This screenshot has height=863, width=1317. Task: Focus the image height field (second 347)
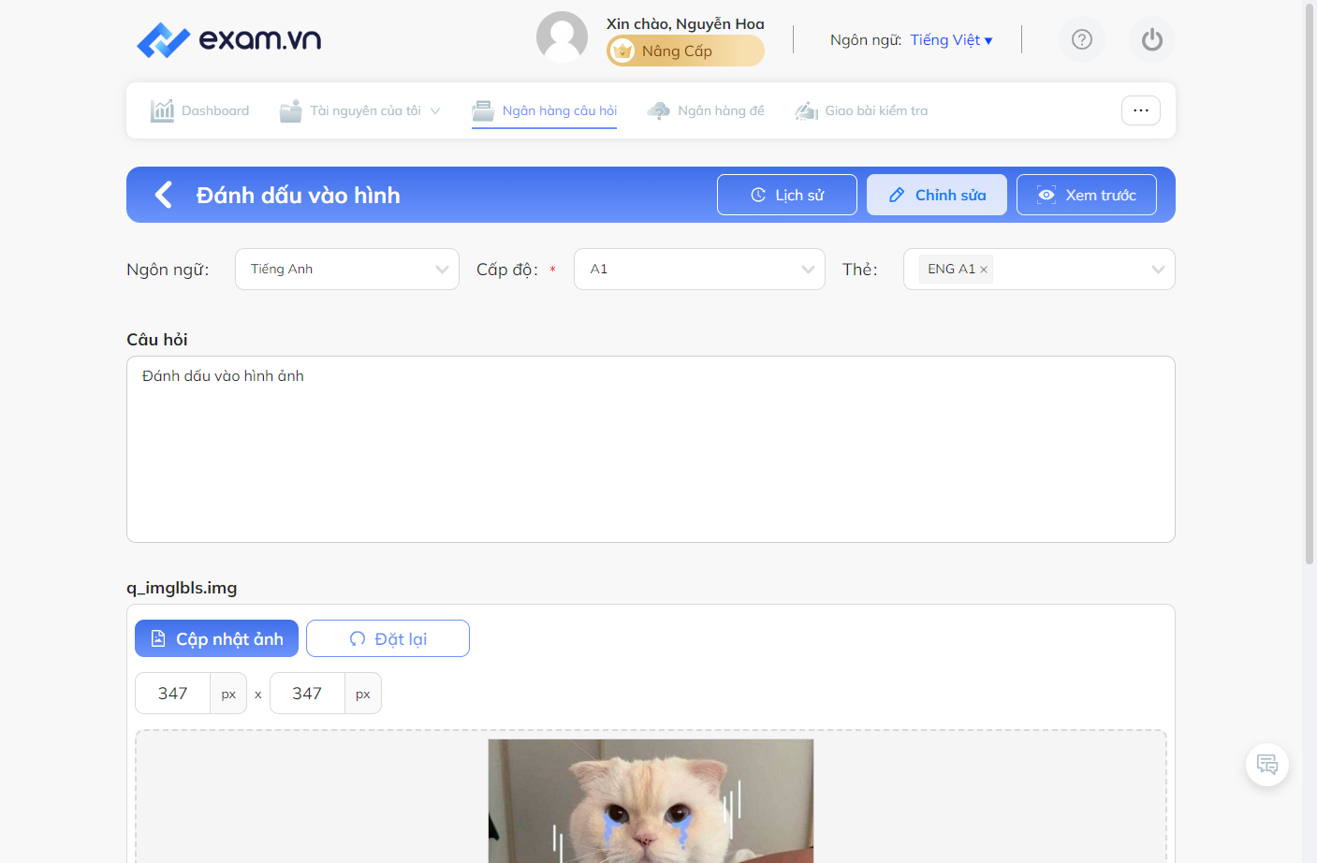point(307,694)
